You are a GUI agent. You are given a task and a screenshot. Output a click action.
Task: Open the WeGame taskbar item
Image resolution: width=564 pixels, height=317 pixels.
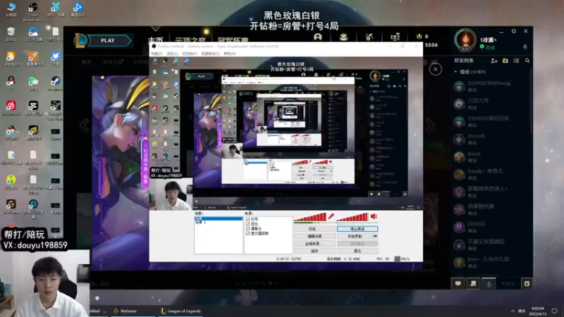coord(125,311)
